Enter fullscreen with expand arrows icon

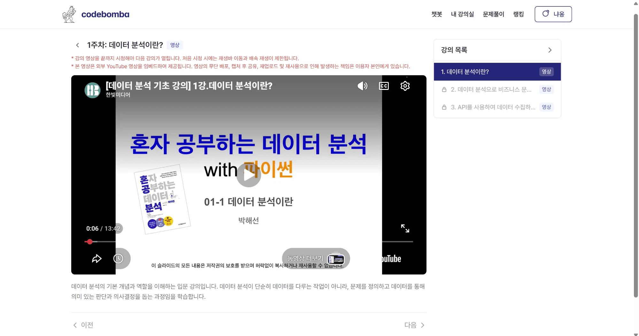pyautogui.click(x=405, y=228)
